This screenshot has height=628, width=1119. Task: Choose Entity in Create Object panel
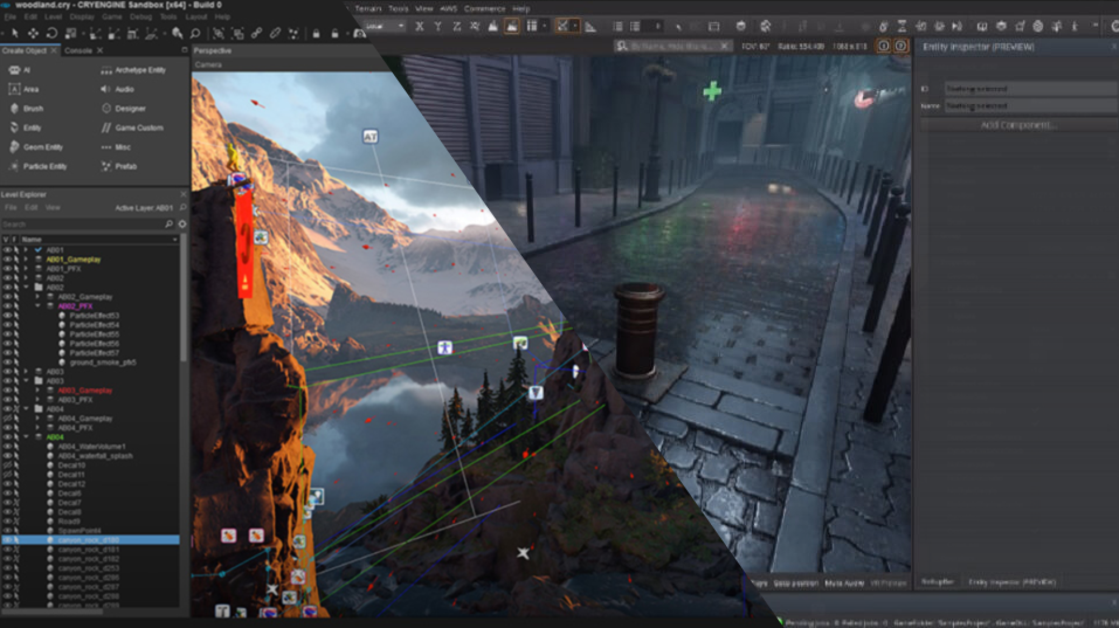pyautogui.click(x=25, y=128)
